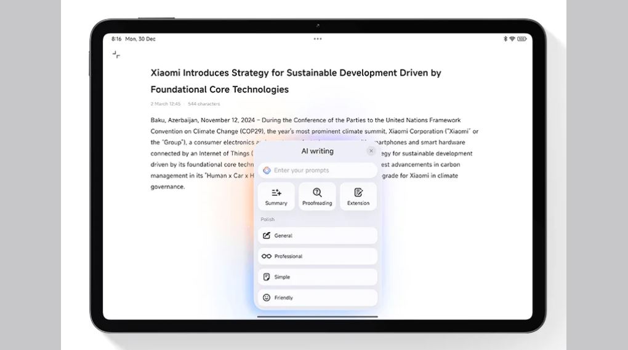Tap the battery indicator icon
This screenshot has width=628, height=350.
[522, 39]
